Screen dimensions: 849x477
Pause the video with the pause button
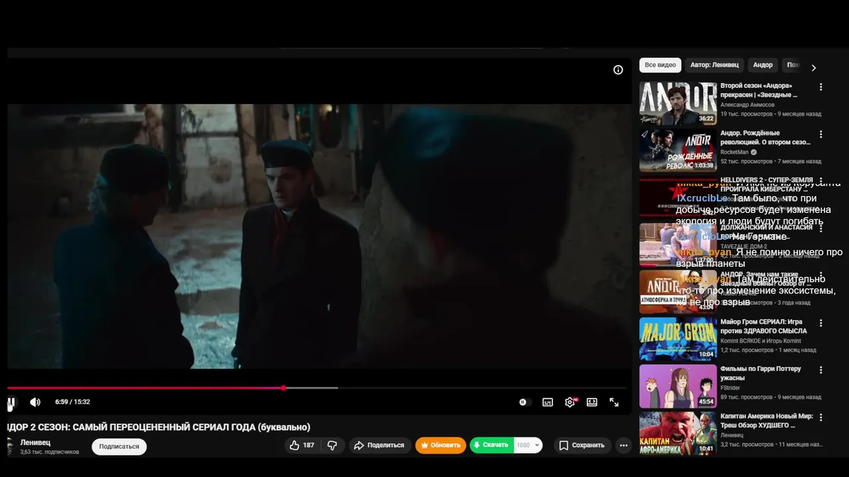click(x=11, y=402)
